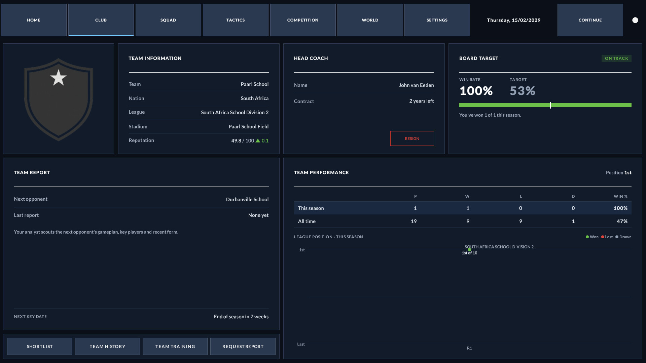Click End of season in 7 weeks
This screenshot has height=363, width=646.
pos(241,317)
